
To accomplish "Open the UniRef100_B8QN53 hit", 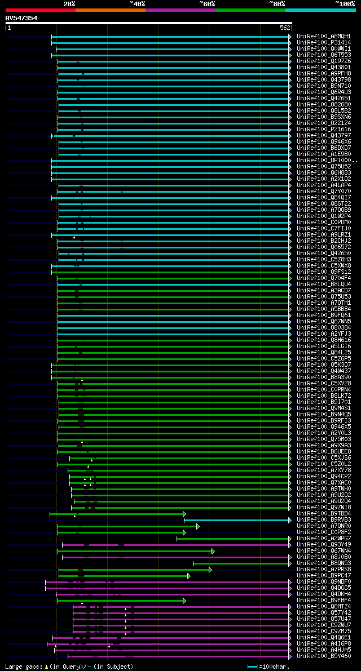I will (324, 563).
